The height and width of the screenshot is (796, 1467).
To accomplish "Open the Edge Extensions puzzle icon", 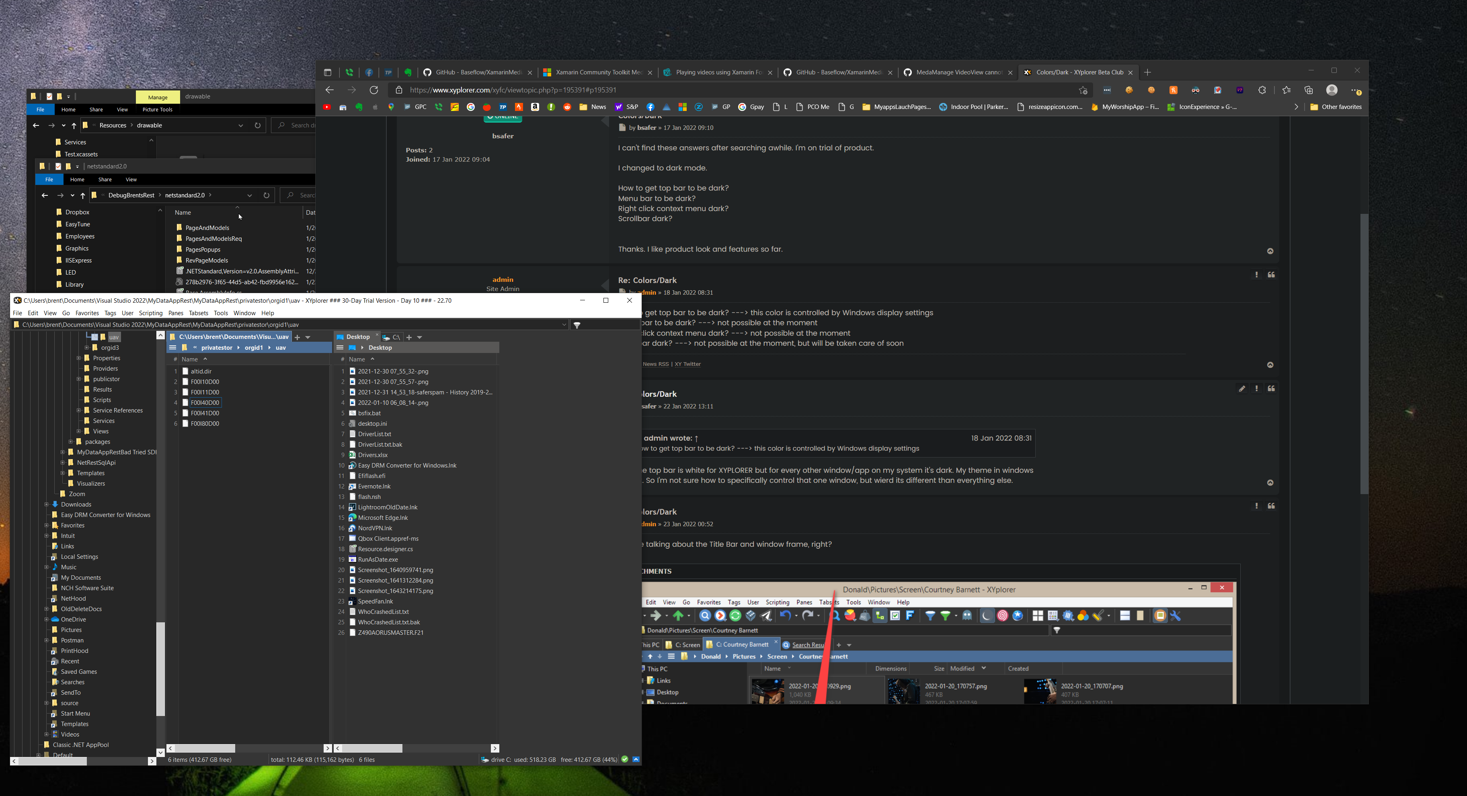I will (1262, 90).
